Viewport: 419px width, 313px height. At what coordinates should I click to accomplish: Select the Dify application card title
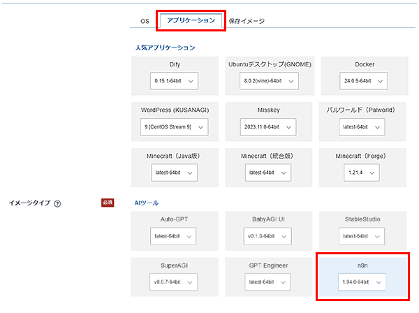pyautogui.click(x=175, y=64)
